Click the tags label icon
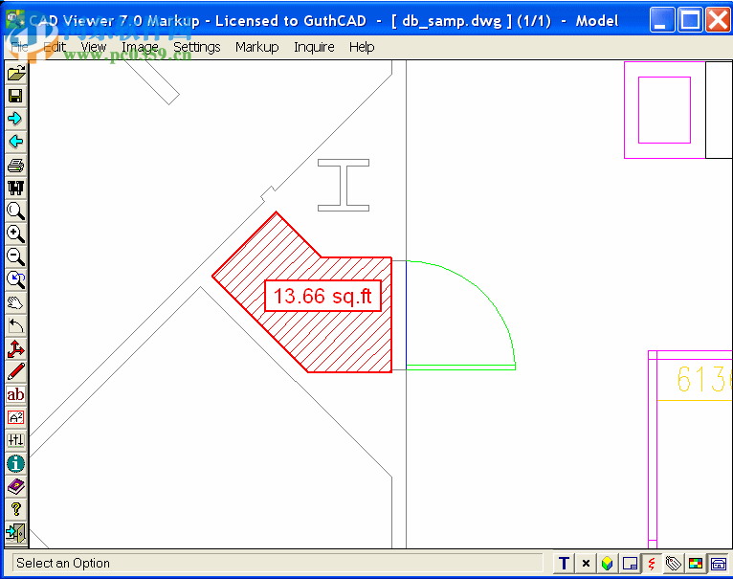Viewport: 733px width, 579px height. tap(674, 564)
